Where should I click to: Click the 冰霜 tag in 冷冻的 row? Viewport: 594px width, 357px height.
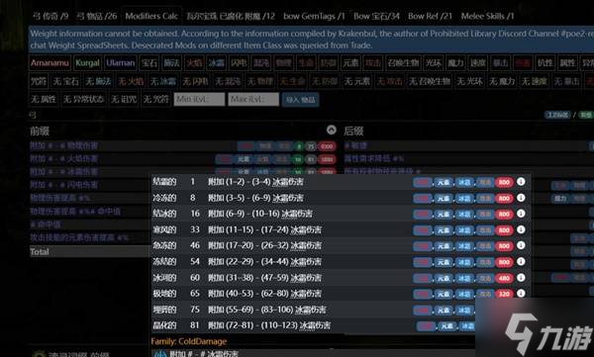464,198
